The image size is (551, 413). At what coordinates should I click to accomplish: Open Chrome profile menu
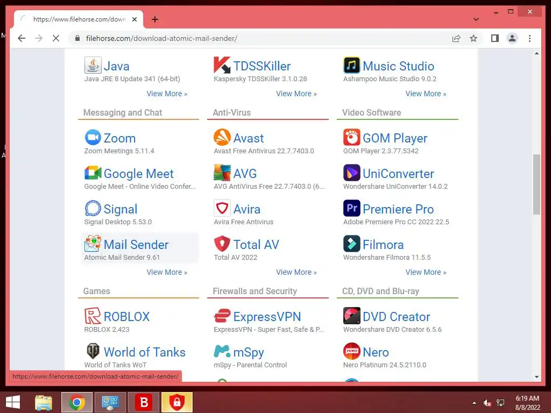[x=512, y=38]
